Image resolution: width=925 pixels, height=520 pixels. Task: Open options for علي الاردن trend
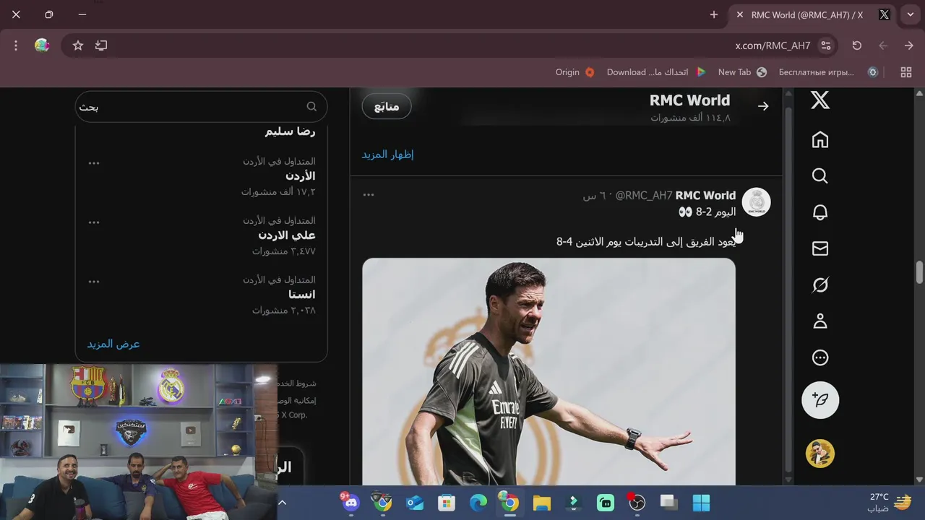click(94, 222)
